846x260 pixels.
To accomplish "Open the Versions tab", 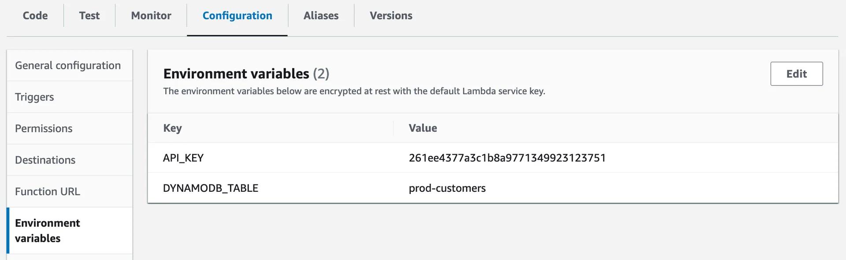I will click(391, 16).
